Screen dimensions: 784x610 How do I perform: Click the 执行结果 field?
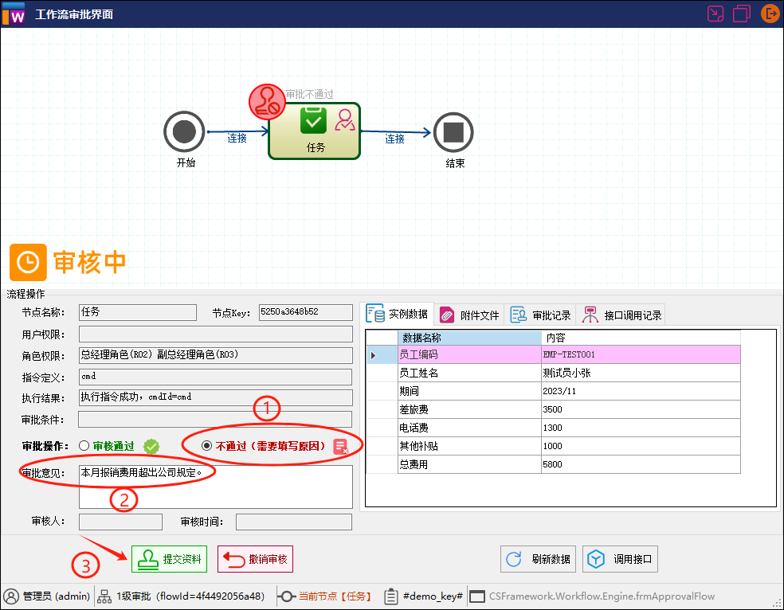click(215, 397)
